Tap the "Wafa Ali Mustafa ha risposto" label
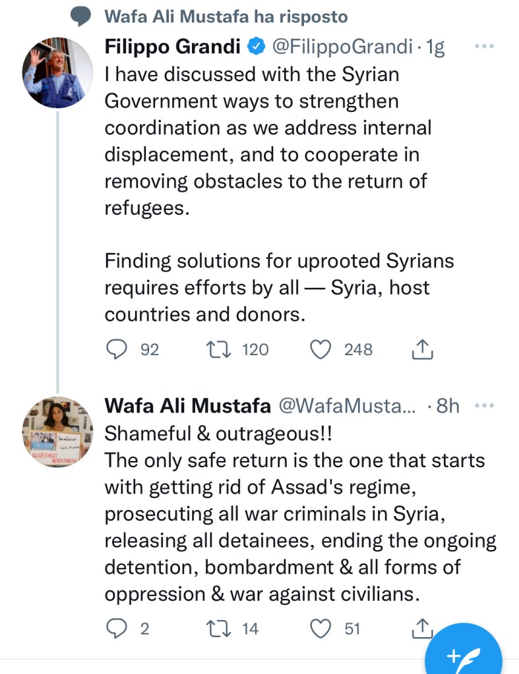 tap(226, 16)
